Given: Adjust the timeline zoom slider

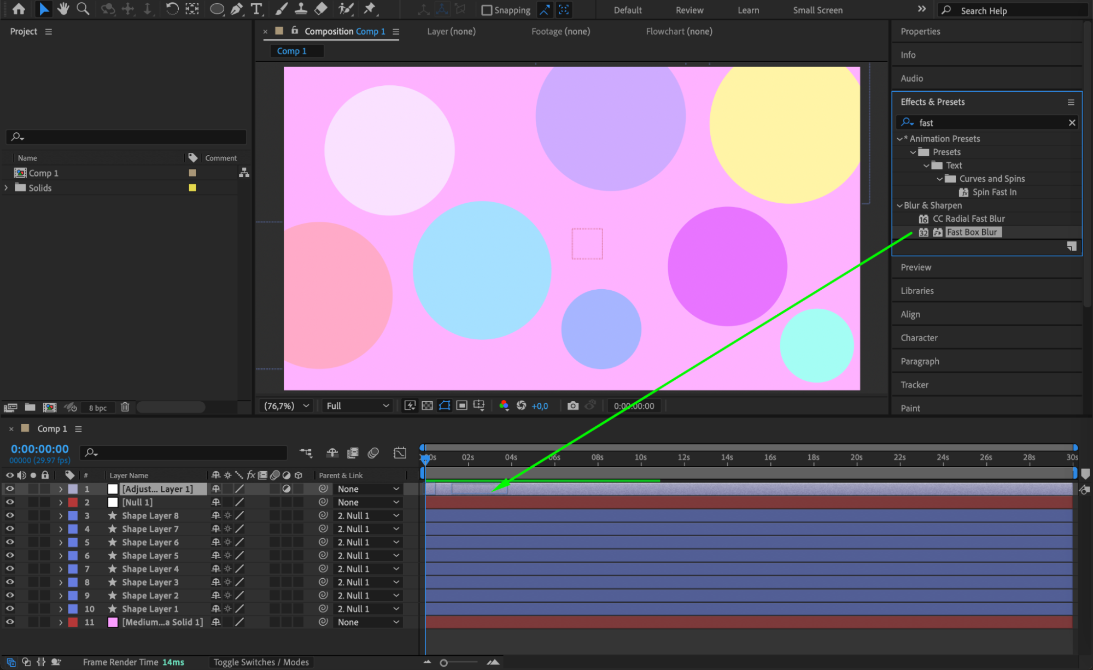Looking at the screenshot, I should [443, 662].
